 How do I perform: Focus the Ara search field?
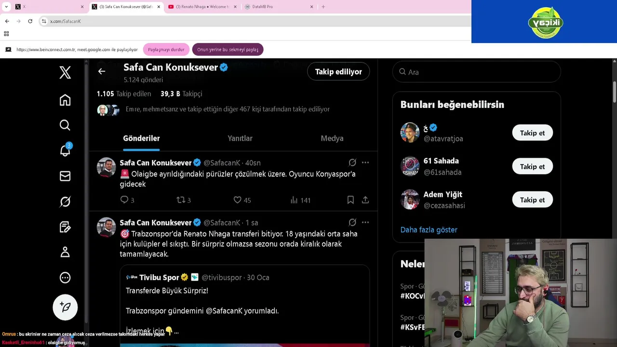(x=477, y=72)
